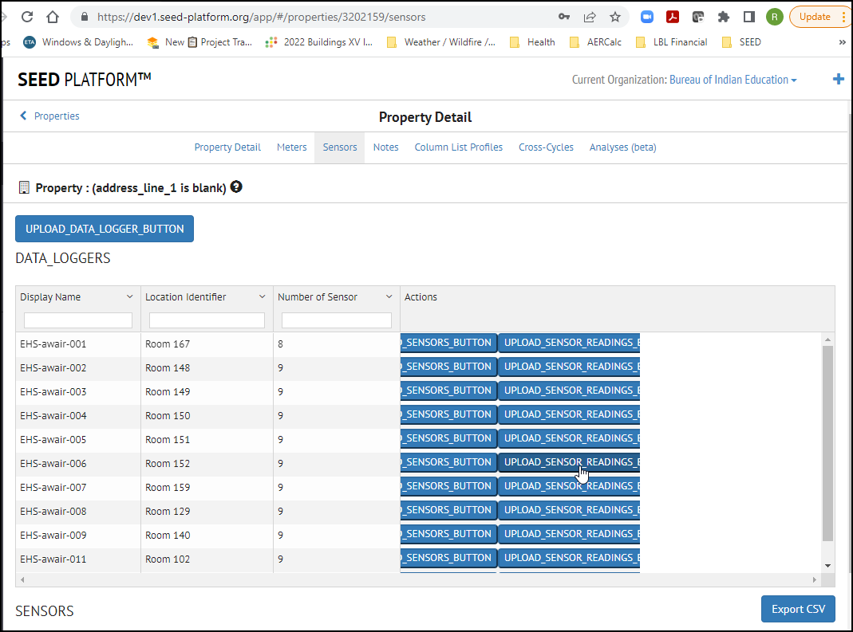Click the green R profile avatar
Screen dimensions: 853x632
click(x=774, y=16)
